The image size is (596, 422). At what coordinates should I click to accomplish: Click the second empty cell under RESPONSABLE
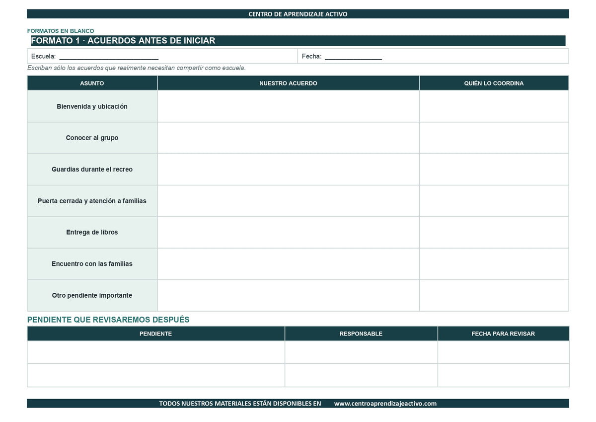361,375
